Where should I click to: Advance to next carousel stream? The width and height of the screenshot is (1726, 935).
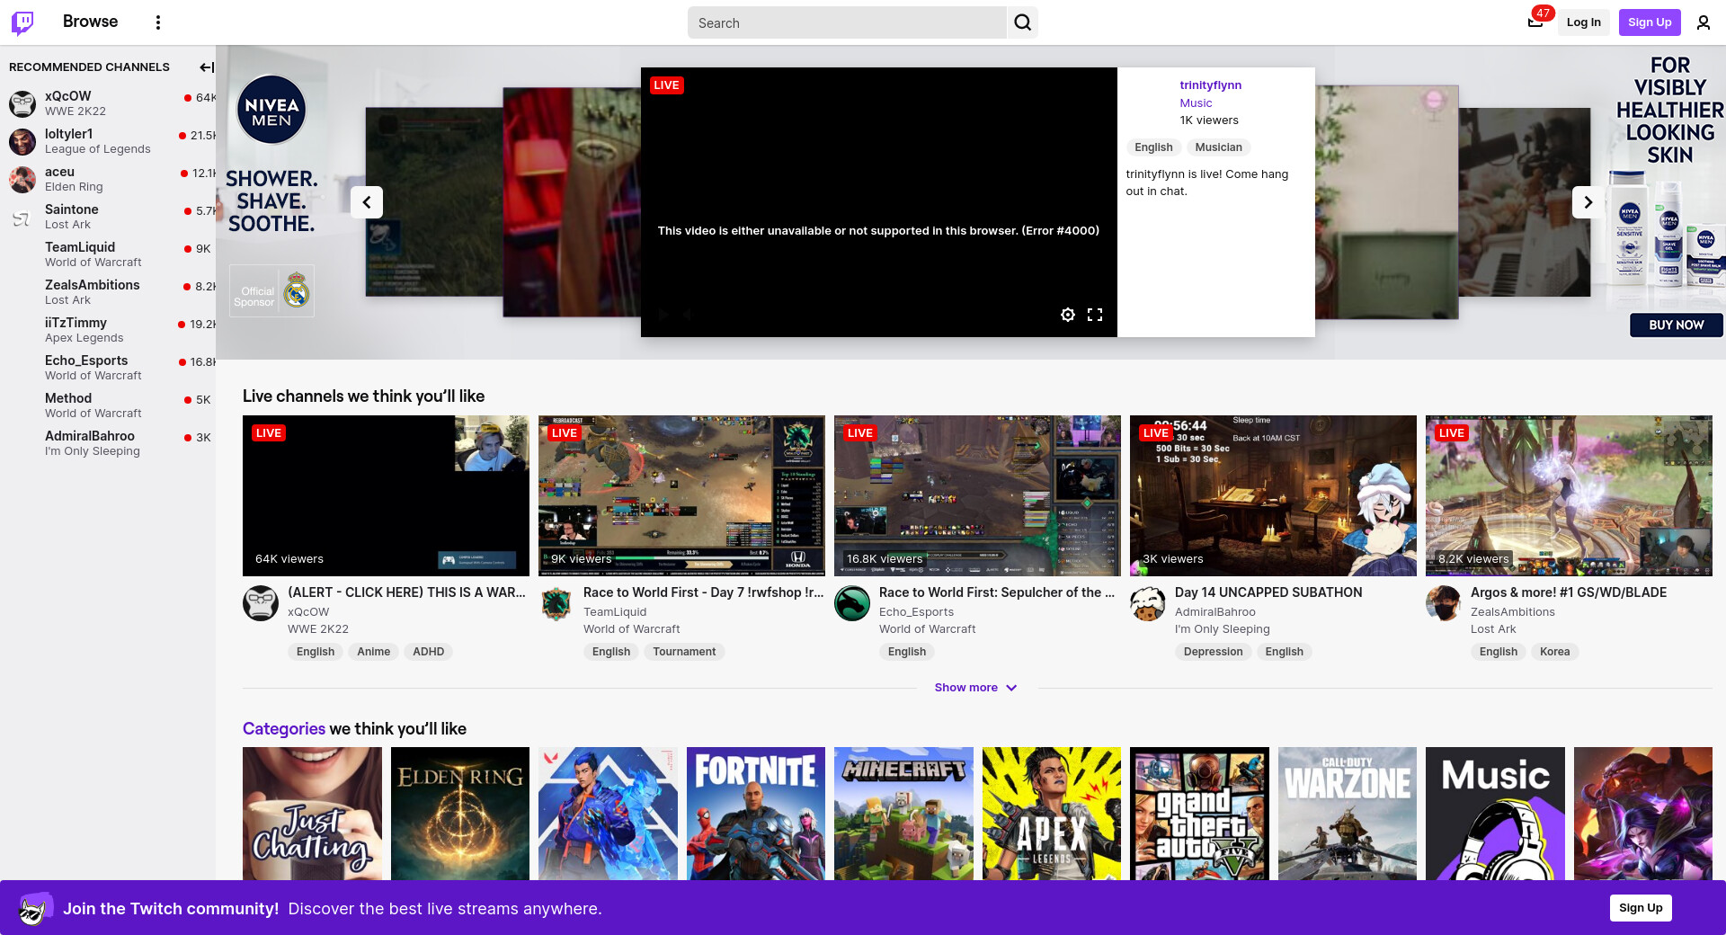pyautogui.click(x=1588, y=202)
